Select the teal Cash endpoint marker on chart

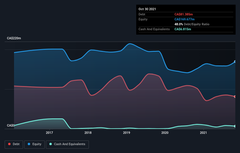pyautogui.click(x=235, y=126)
